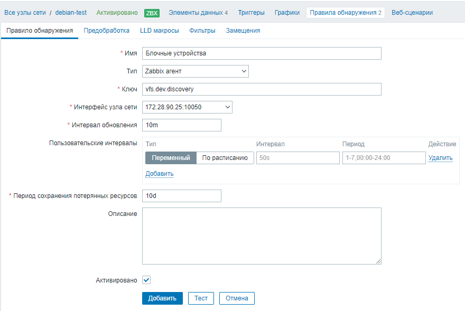Toggle the Активировано checkbox
Image resolution: width=465 pixels, height=311 pixels.
click(x=146, y=280)
